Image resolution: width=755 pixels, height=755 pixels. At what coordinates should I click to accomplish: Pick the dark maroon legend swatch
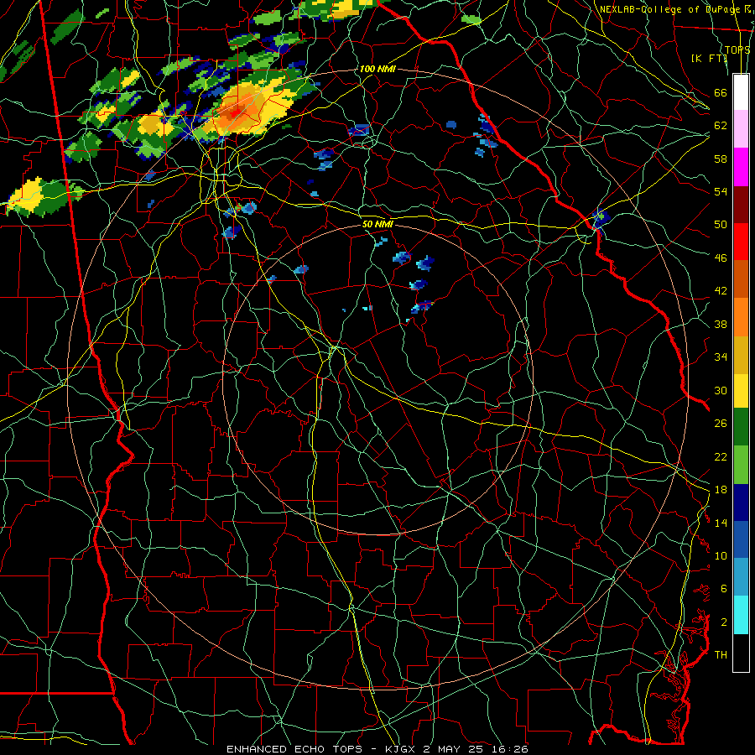tap(741, 204)
